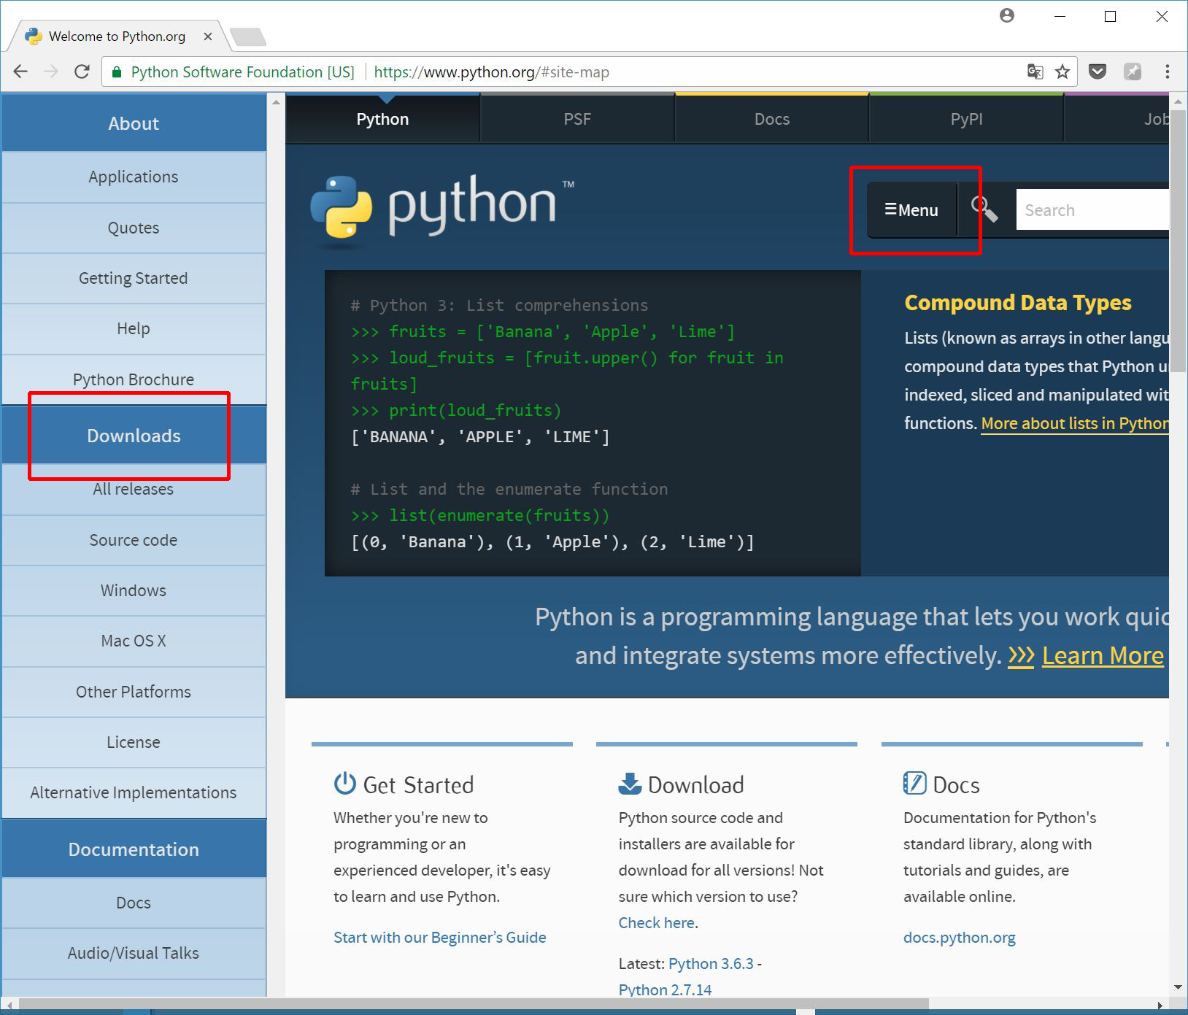Click the pin extension icon in toolbar

pos(1133,72)
